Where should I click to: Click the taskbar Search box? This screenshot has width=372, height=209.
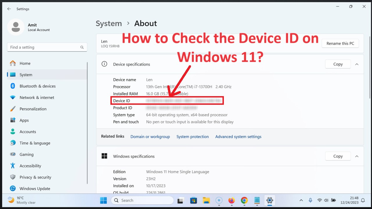pyautogui.click(x=142, y=200)
